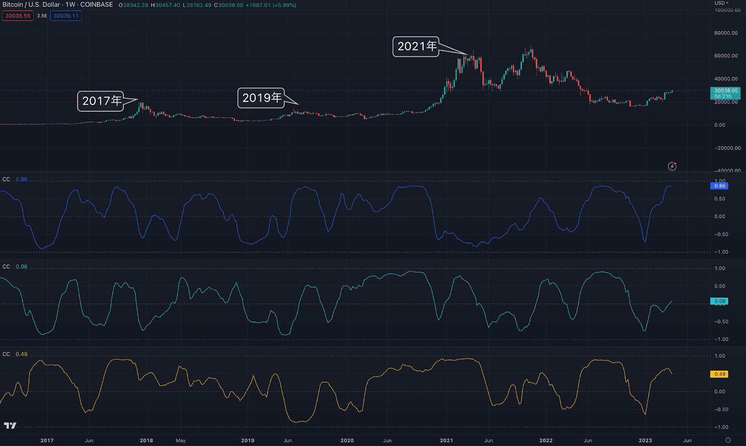This screenshot has width=746, height=446.
Task: Select the CC indicator label showing 0.08
Action: tap(6, 267)
